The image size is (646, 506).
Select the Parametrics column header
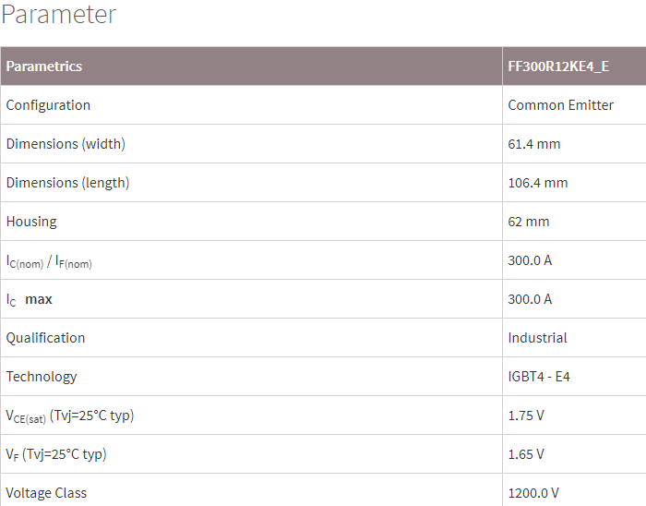click(x=44, y=66)
